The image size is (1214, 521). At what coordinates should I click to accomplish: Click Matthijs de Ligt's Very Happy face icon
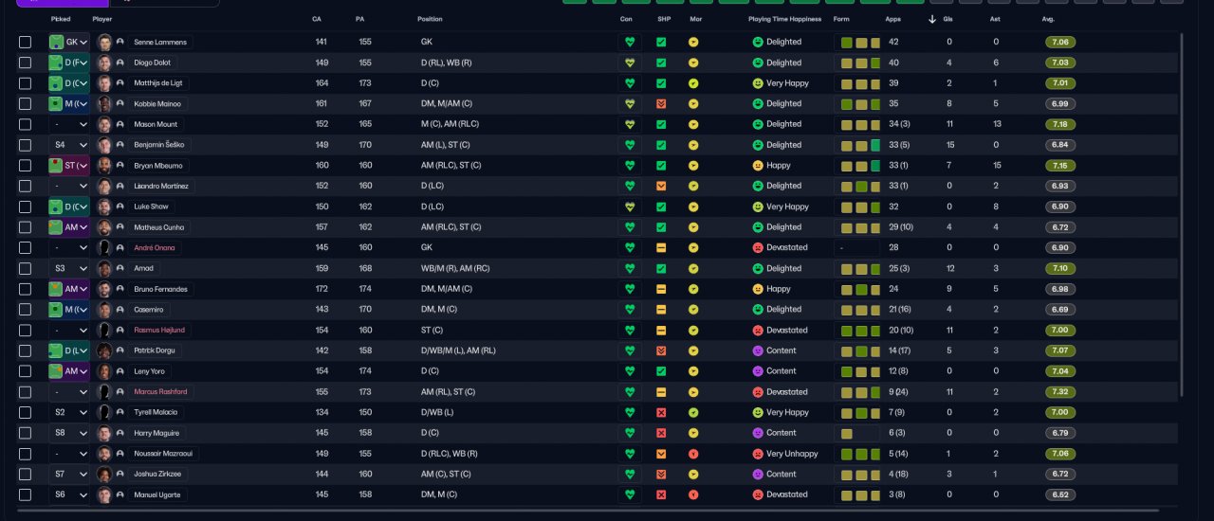click(758, 83)
